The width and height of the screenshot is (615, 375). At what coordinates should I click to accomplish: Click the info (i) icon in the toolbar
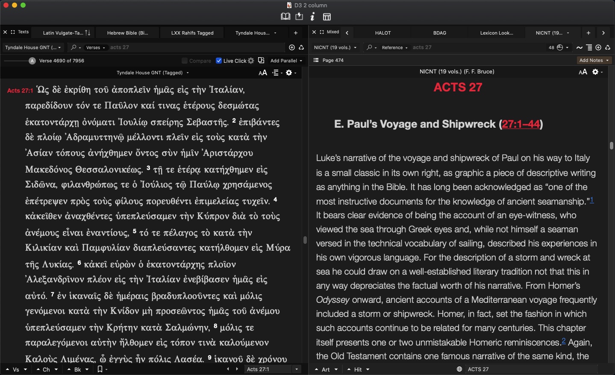click(312, 17)
